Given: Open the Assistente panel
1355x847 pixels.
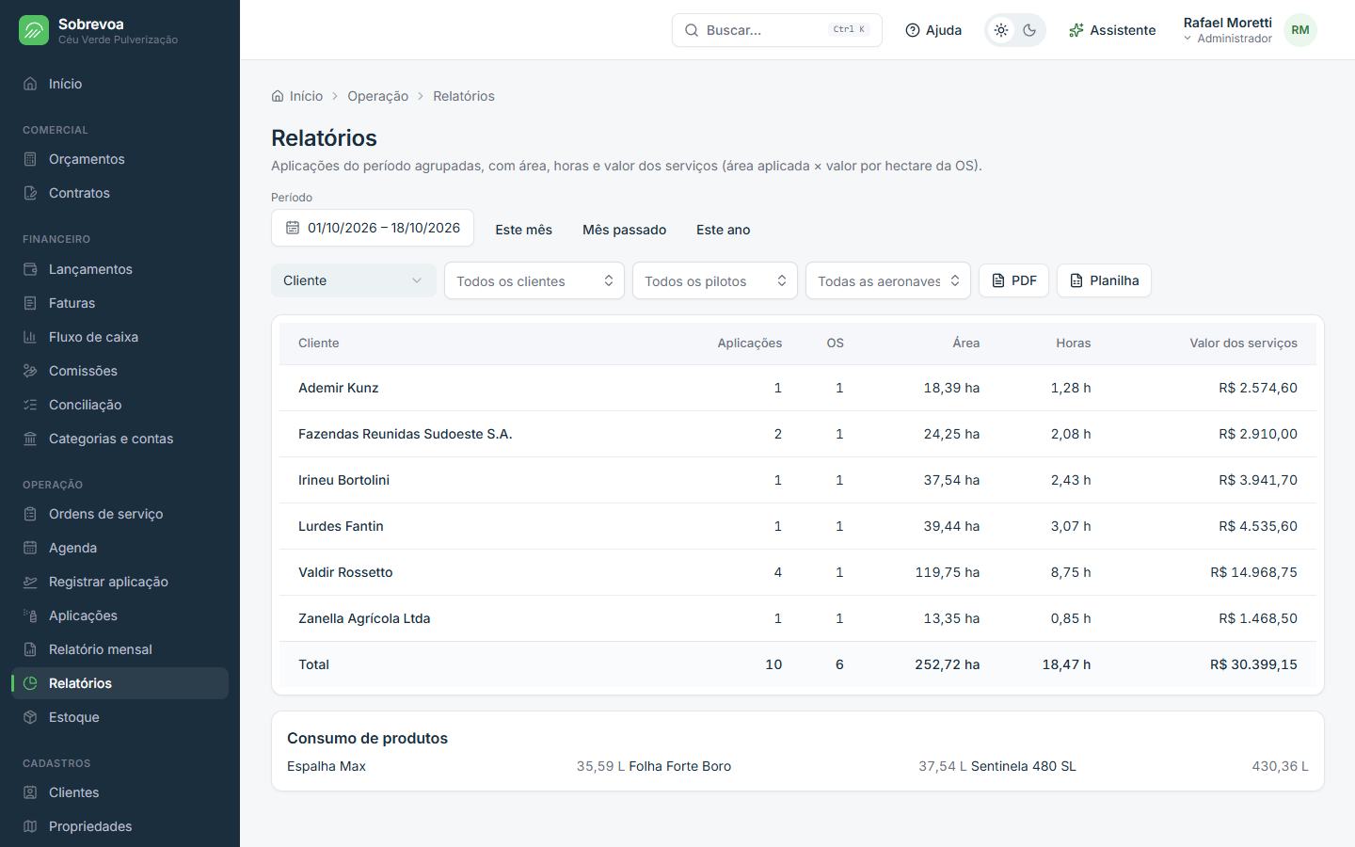Looking at the screenshot, I should (x=1112, y=30).
